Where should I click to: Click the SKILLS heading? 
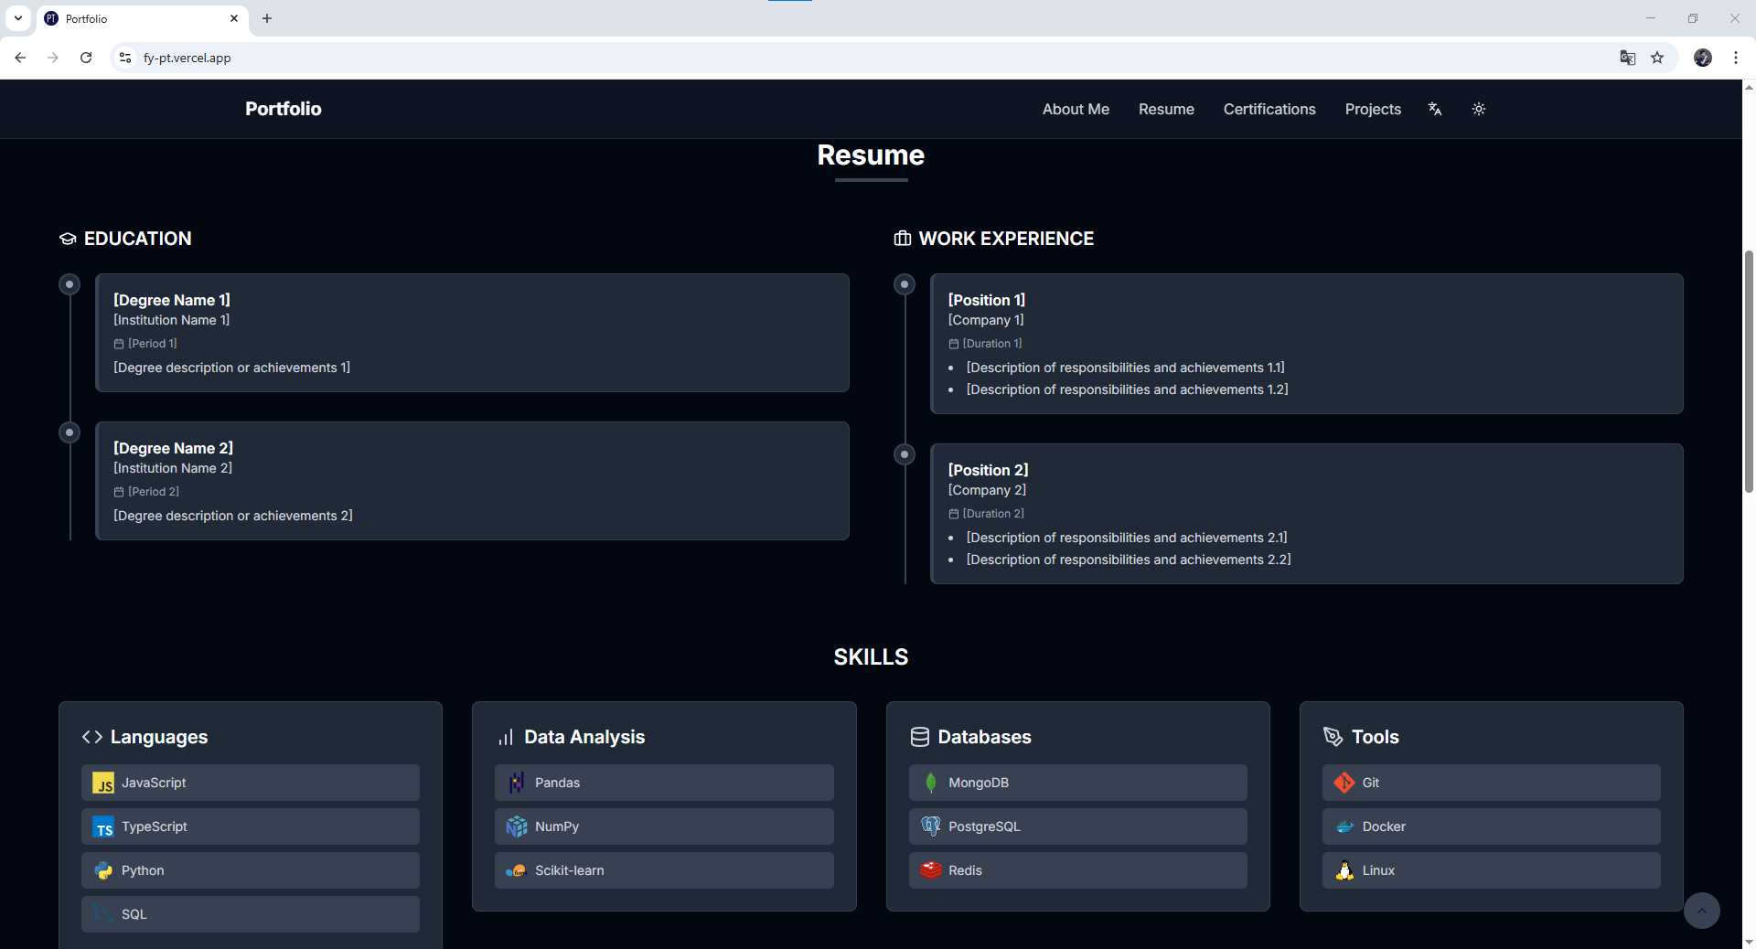871,657
